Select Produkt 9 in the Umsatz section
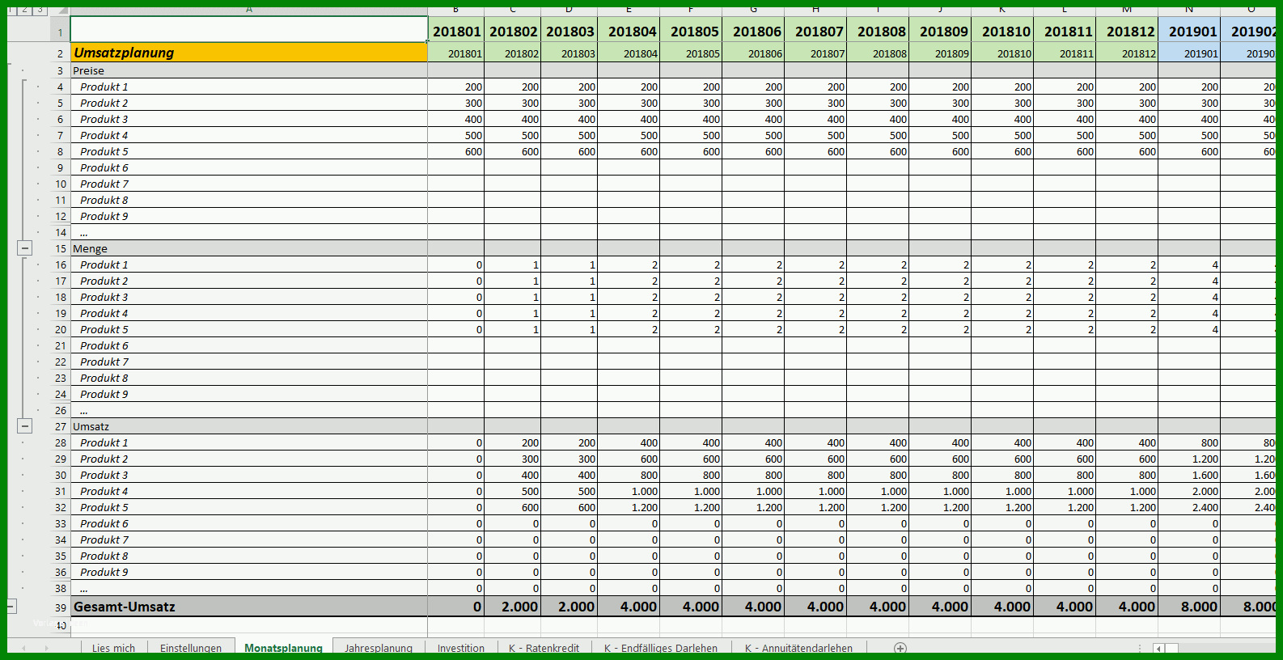1283x660 pixels. (x=249, y=572)
